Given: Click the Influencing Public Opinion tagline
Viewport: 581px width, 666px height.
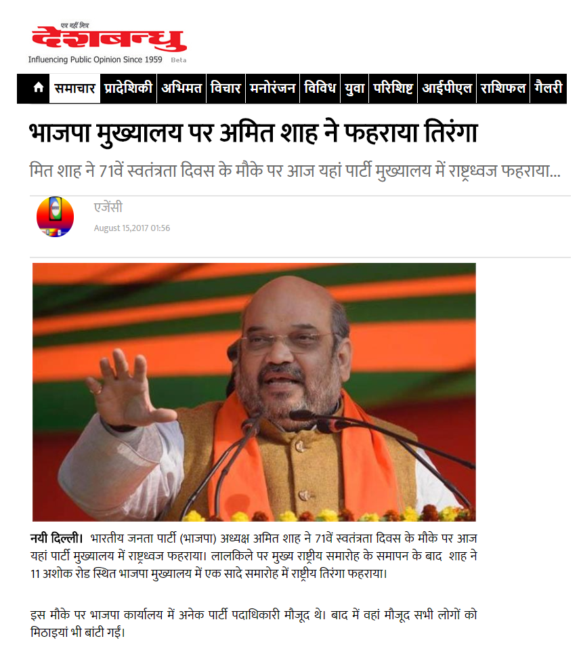Looking at the screenshot, I should (95, 60).
